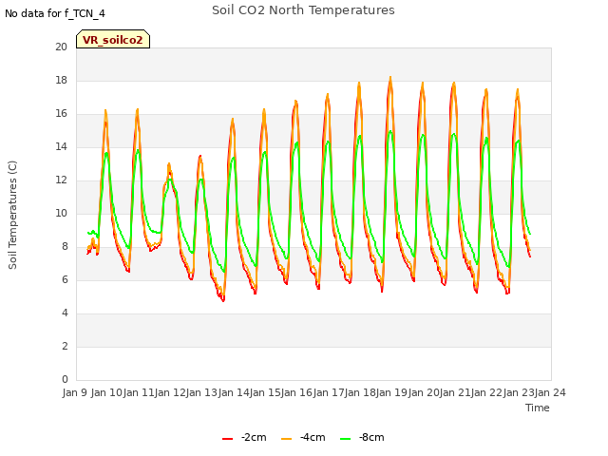The width and height of the screenshot is (608, 456).
Task: Click the highest peak near Jan 19
Action: click(x=390, y=78)
